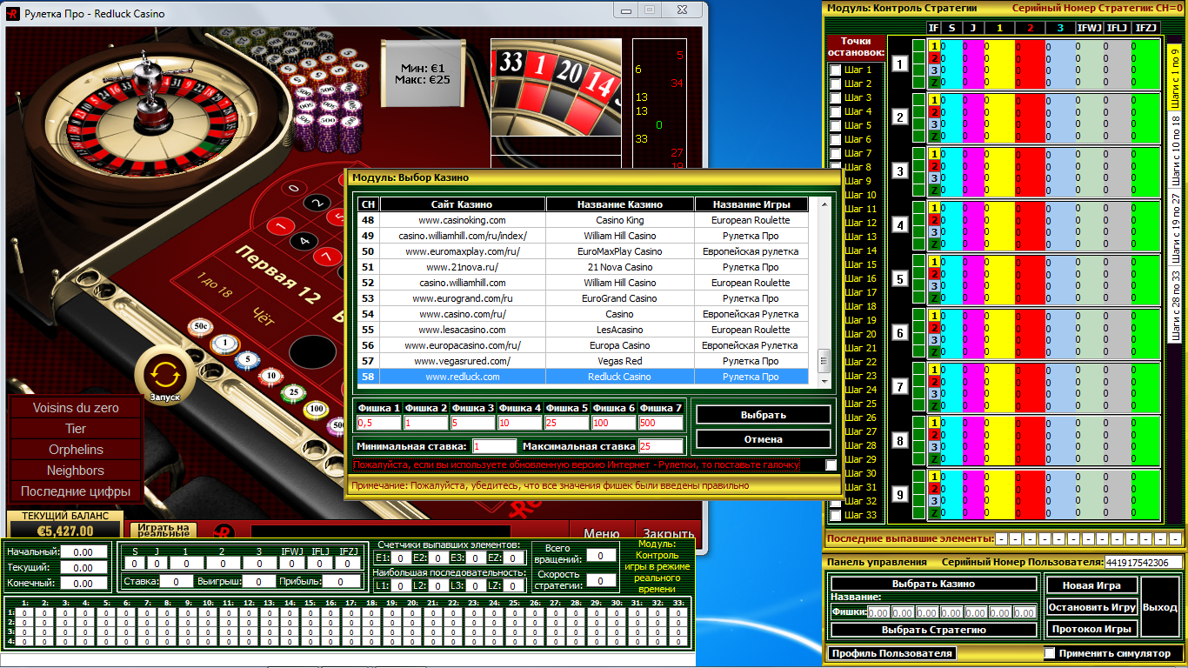Select step block number 5
1188x668 pixels.
pyautogui.click(x=900, y=279)
